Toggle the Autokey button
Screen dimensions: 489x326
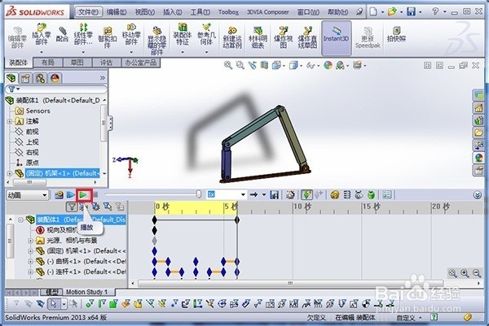tap(307, 195)
